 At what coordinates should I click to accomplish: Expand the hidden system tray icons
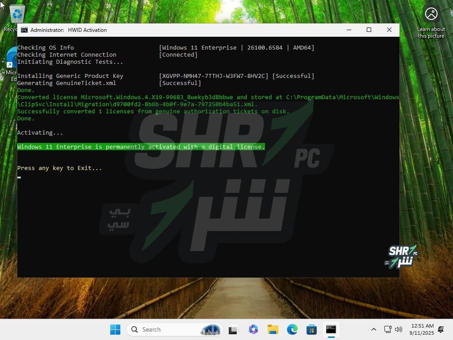[374, 329]
